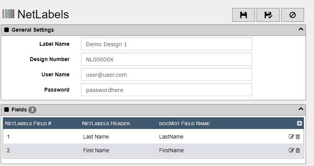Screen dimensions: 314x166
Task: Click the General Settings header square icon
Action: coord(7,30)
